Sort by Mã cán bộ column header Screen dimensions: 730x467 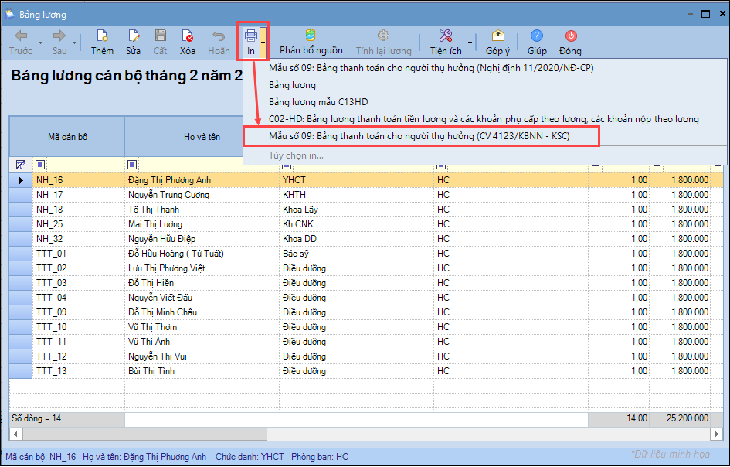point(67,137)
